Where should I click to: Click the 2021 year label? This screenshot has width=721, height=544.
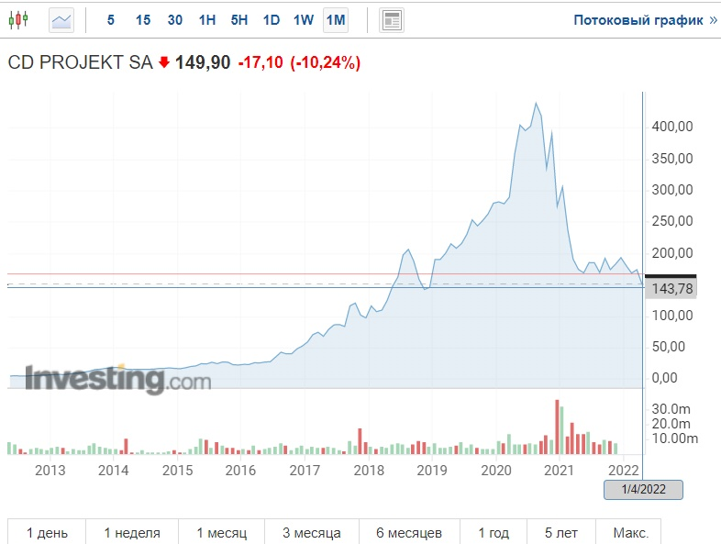(x=560, y=471)
